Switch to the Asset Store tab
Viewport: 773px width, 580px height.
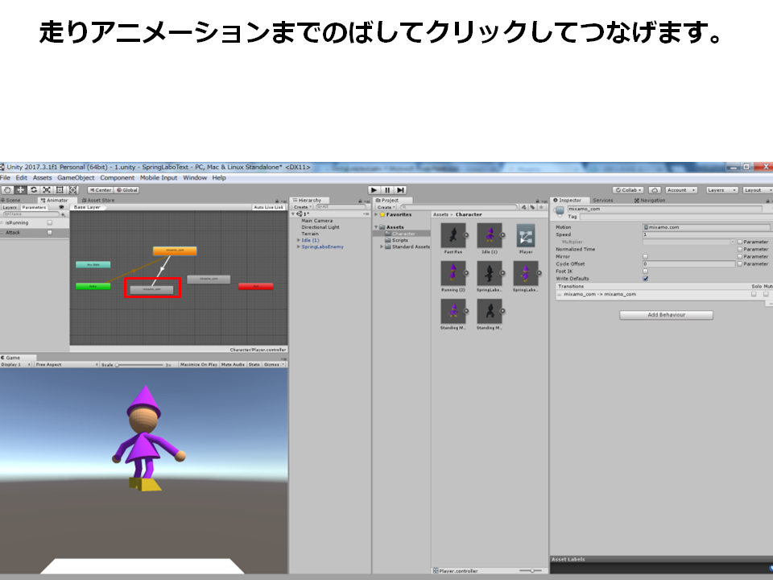point(98,201)
